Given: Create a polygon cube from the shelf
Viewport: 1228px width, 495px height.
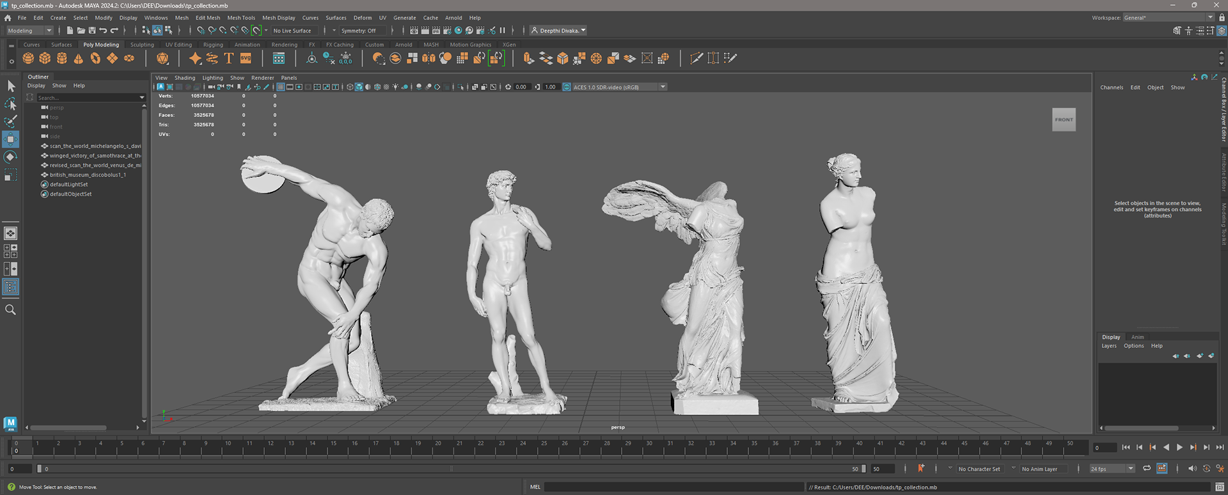Looking at the screenshot, I should point(45,58).
